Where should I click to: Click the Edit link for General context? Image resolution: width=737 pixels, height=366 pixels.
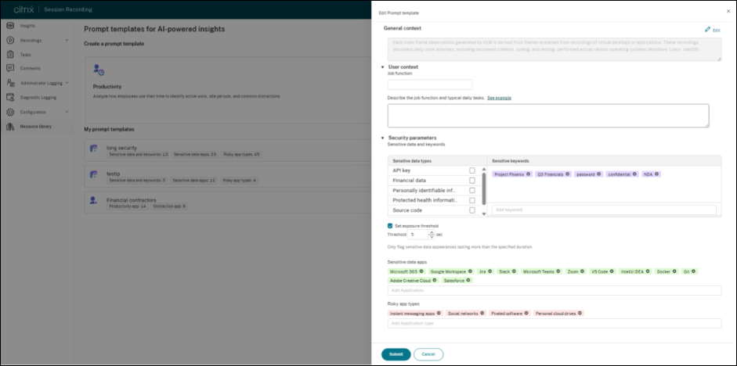[717, 30]
